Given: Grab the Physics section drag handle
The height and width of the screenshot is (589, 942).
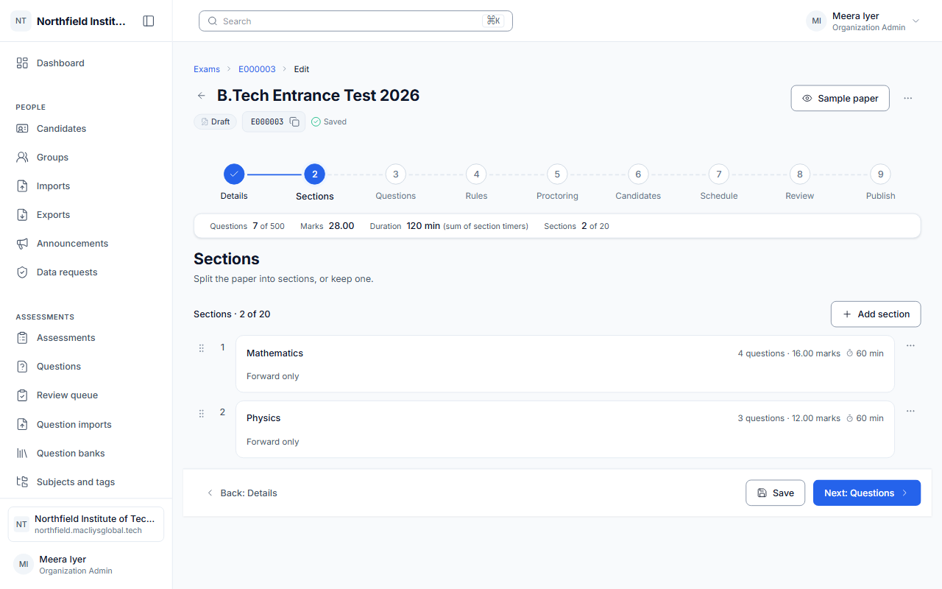Looking at the screenshot, I should 201,414.
